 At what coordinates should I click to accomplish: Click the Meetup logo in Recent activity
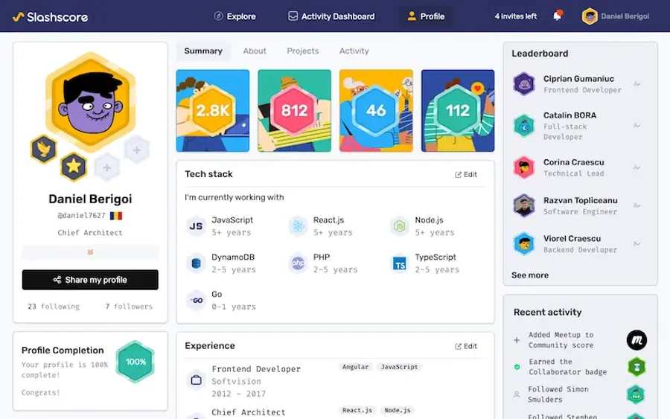pyautogui.click(x=636, y=340)
